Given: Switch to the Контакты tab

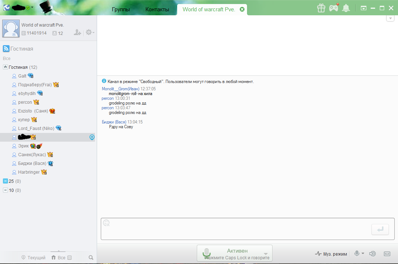Looking at the screenshot, I should pos(157,9).
